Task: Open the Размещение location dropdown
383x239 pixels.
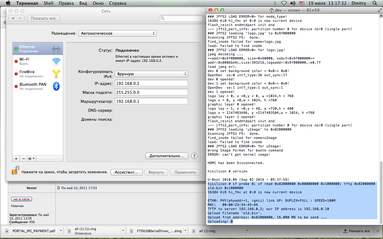Action: pos(117,33)
